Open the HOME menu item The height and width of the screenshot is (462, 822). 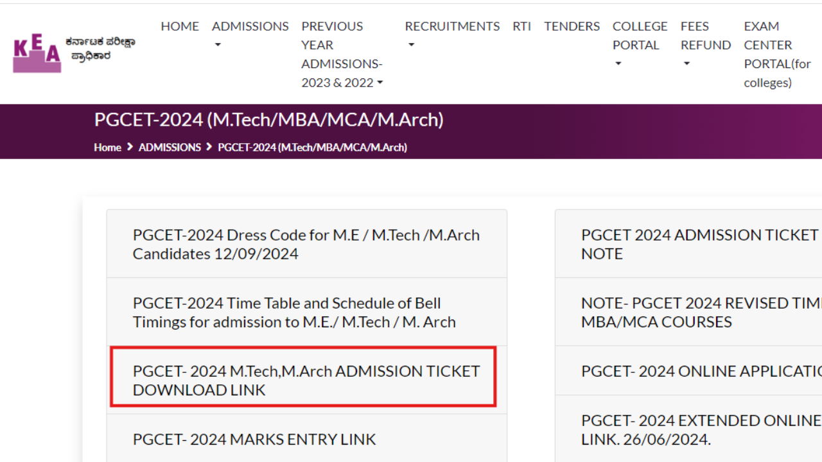180,26
